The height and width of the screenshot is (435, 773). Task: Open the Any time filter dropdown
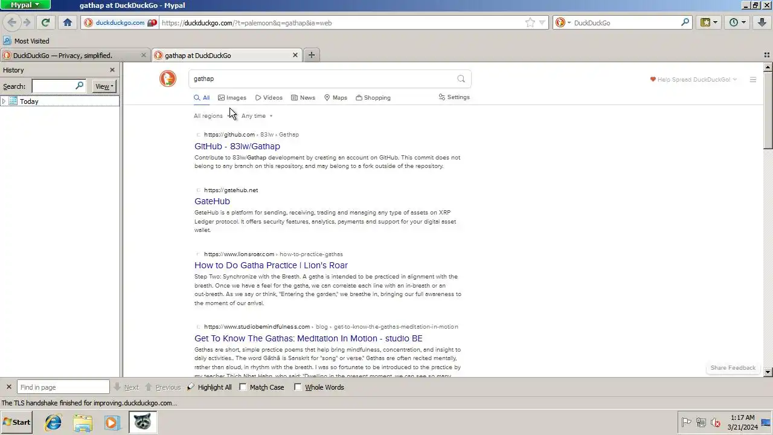(257, 116)
